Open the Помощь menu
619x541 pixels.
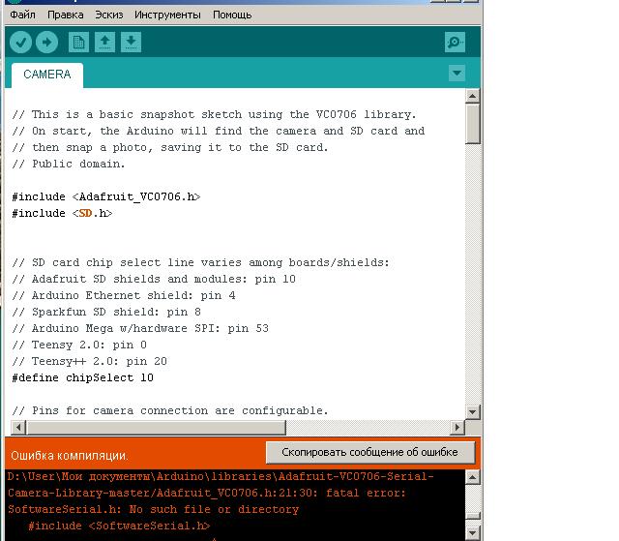point(232,15)
